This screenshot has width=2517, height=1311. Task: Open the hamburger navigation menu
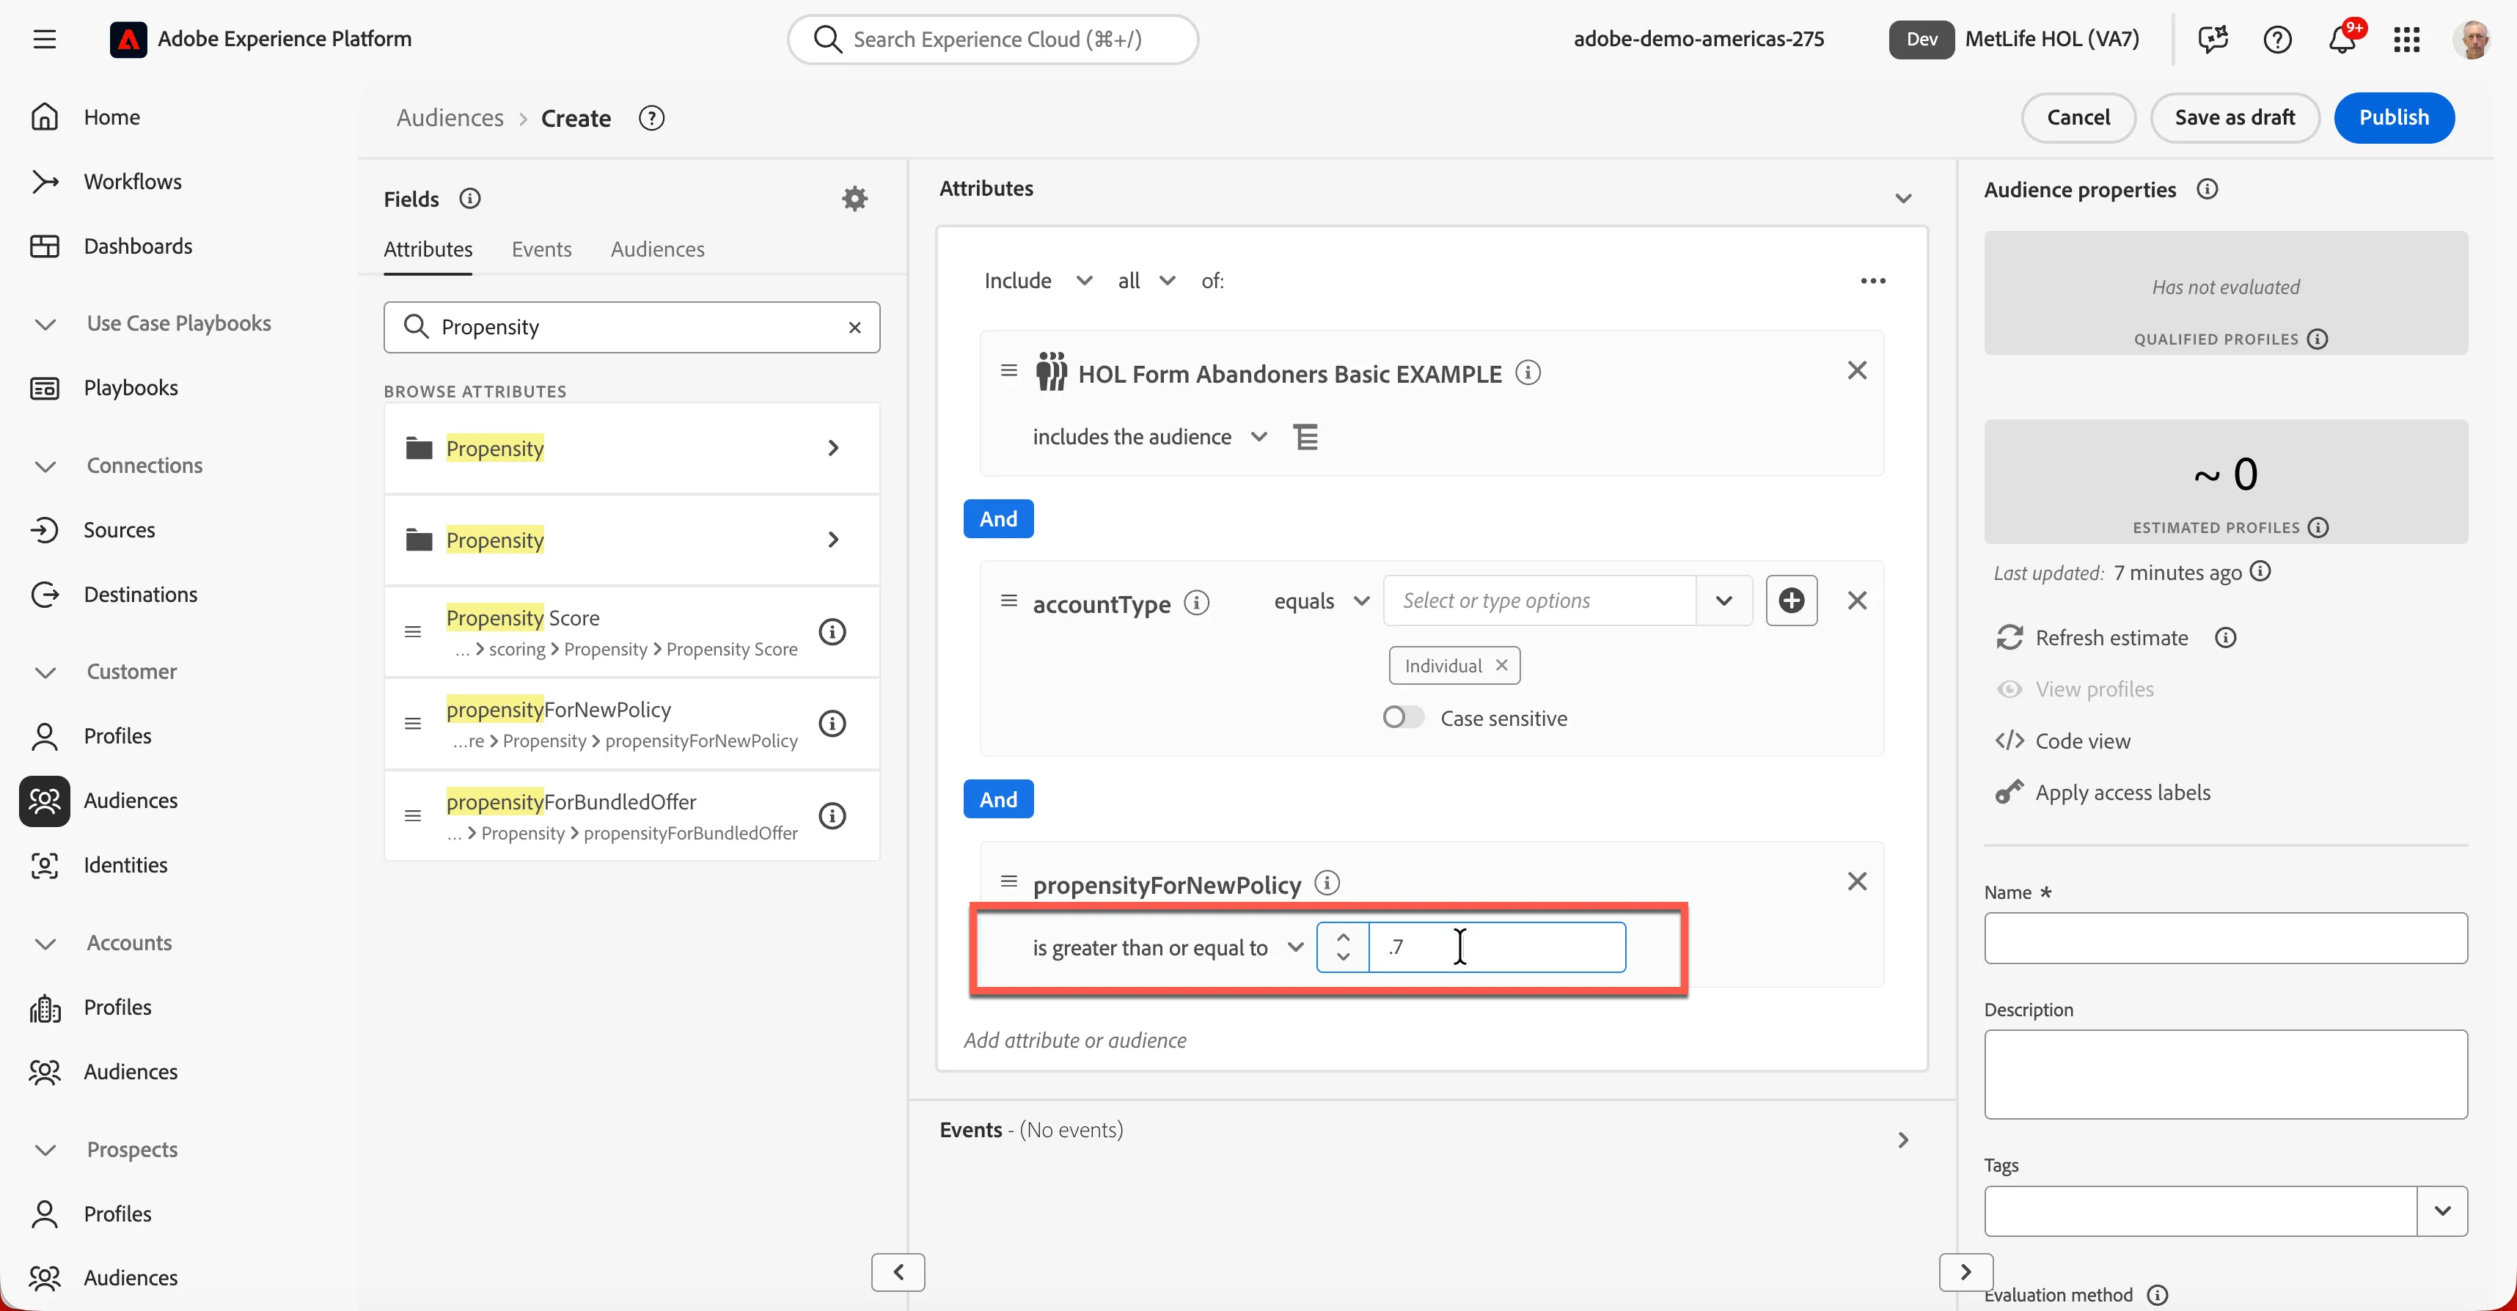point(44,39)
